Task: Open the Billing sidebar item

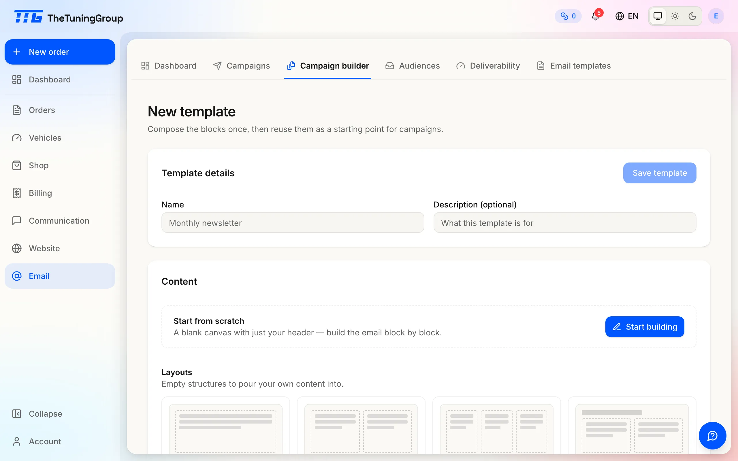Action: click(x=60, y=193)
